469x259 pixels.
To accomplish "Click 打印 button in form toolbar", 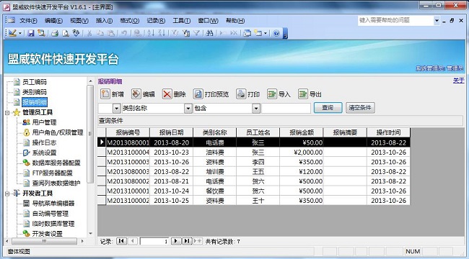I will [248, 94].
